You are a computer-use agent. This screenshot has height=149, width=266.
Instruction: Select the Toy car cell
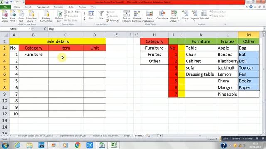(249, 68)
